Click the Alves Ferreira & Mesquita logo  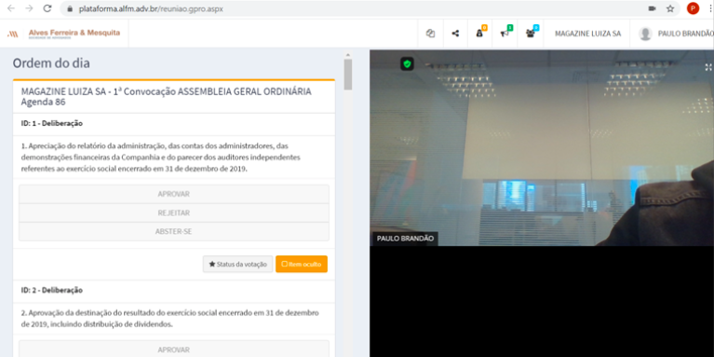tap(64, 34)
